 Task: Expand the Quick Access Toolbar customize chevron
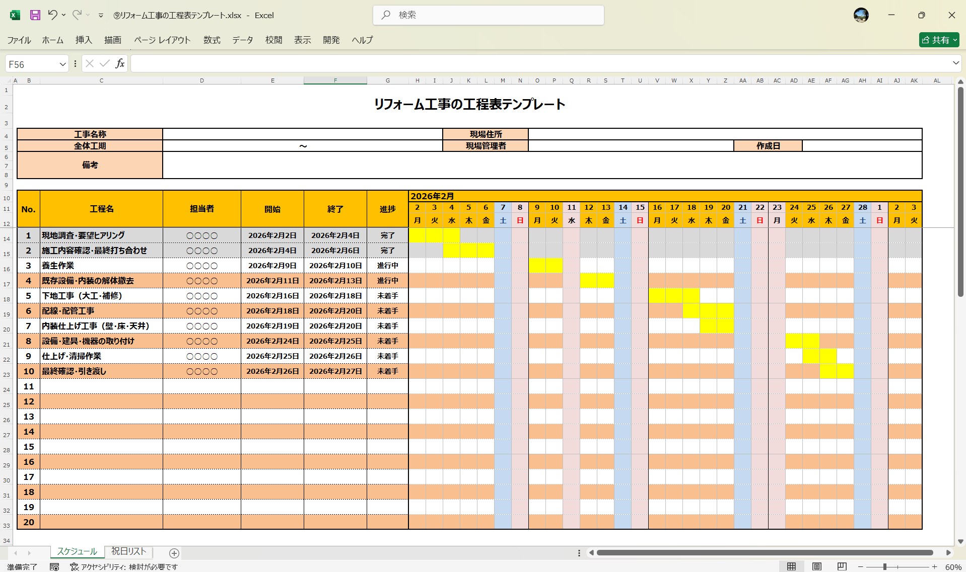point(100,15)
